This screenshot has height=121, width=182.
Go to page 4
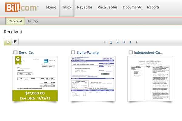130,42
